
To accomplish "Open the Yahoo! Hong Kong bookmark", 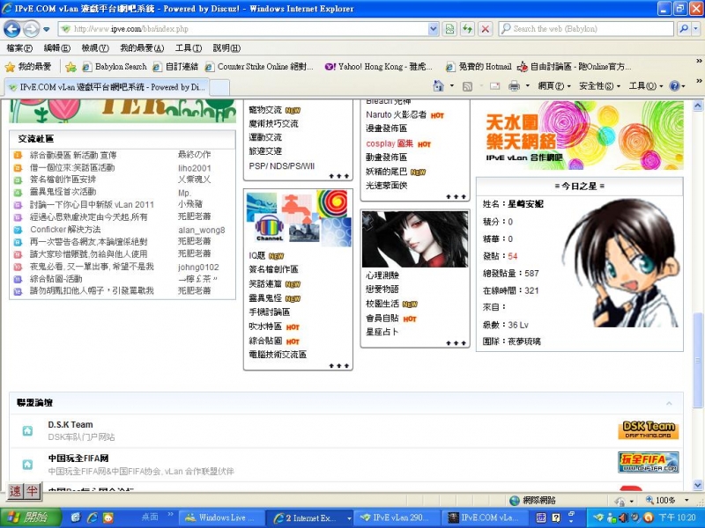I will (379, 67).
